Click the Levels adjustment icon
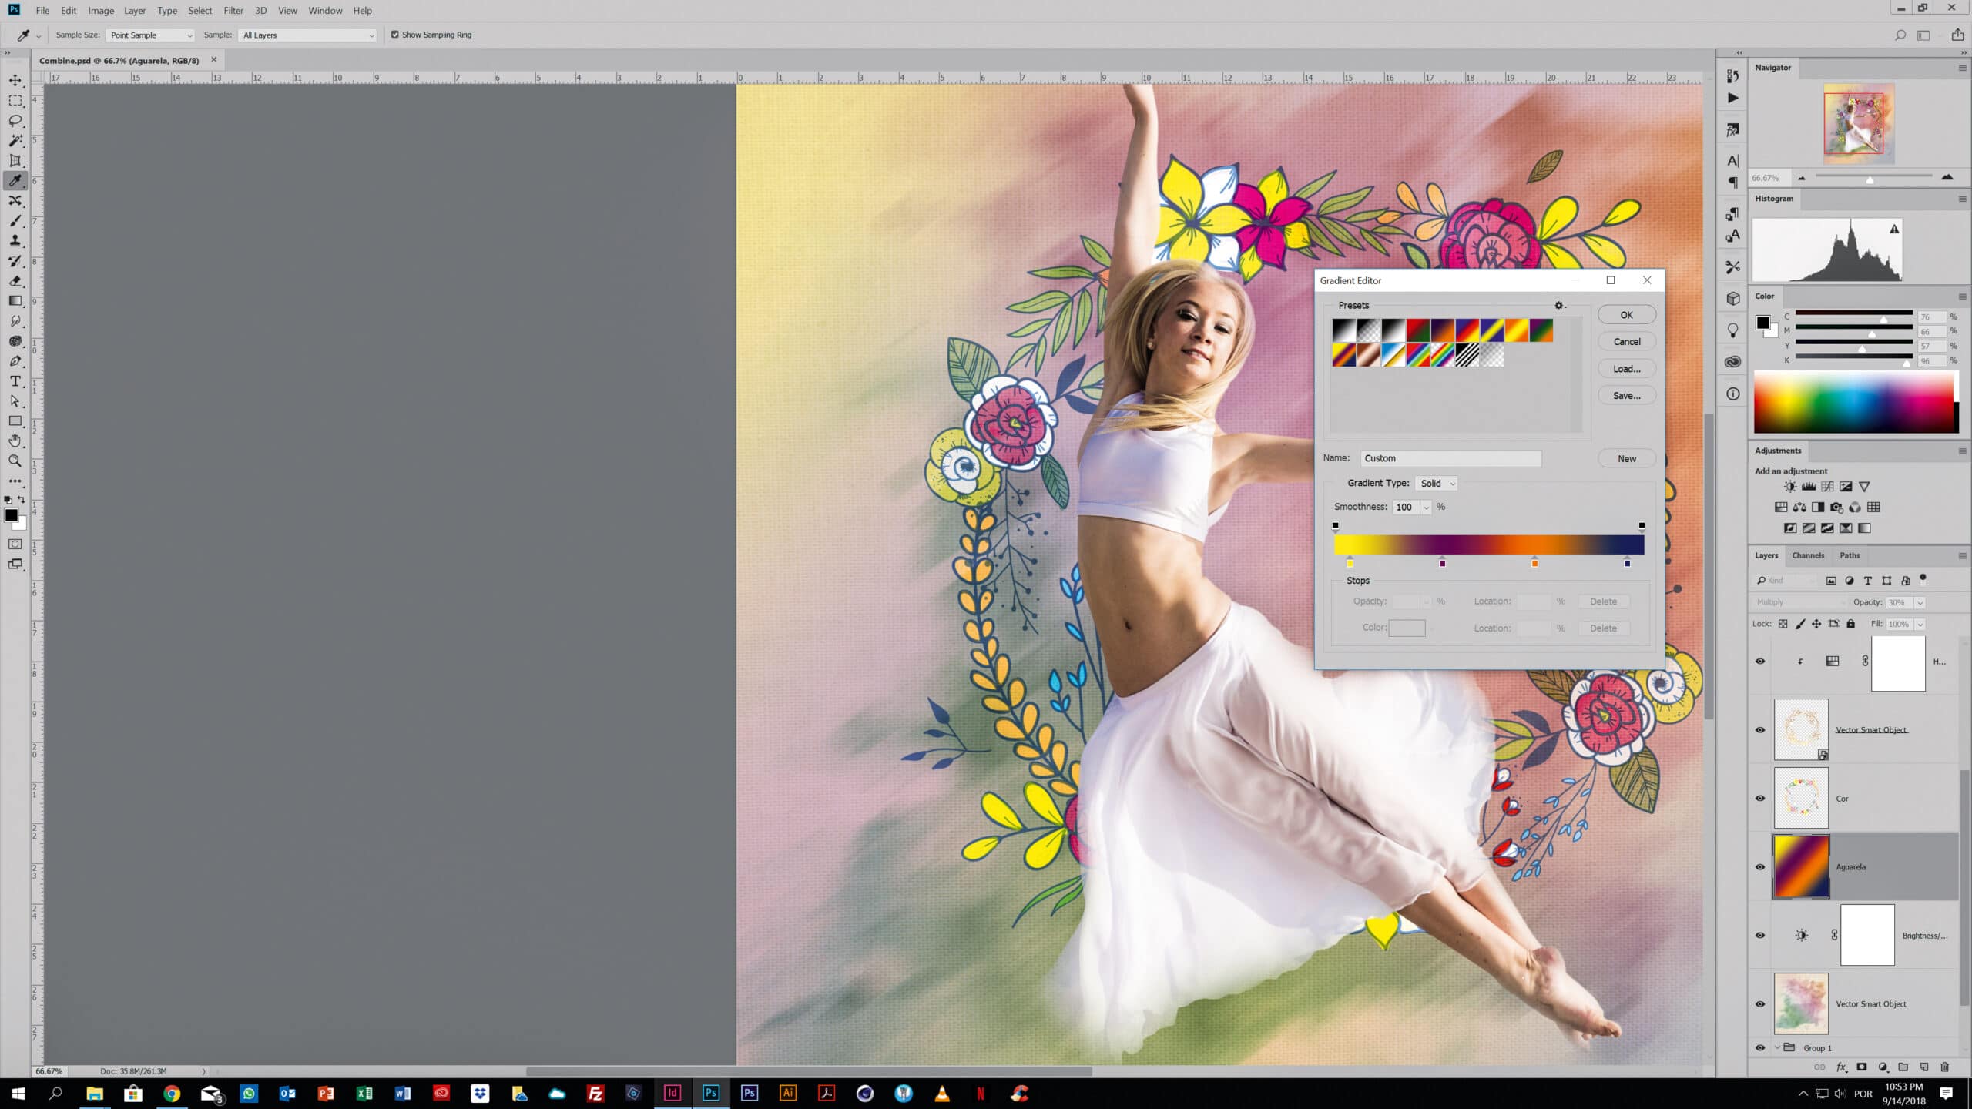This screenshot has height=1109, width=1972. tap(1809, 487)
